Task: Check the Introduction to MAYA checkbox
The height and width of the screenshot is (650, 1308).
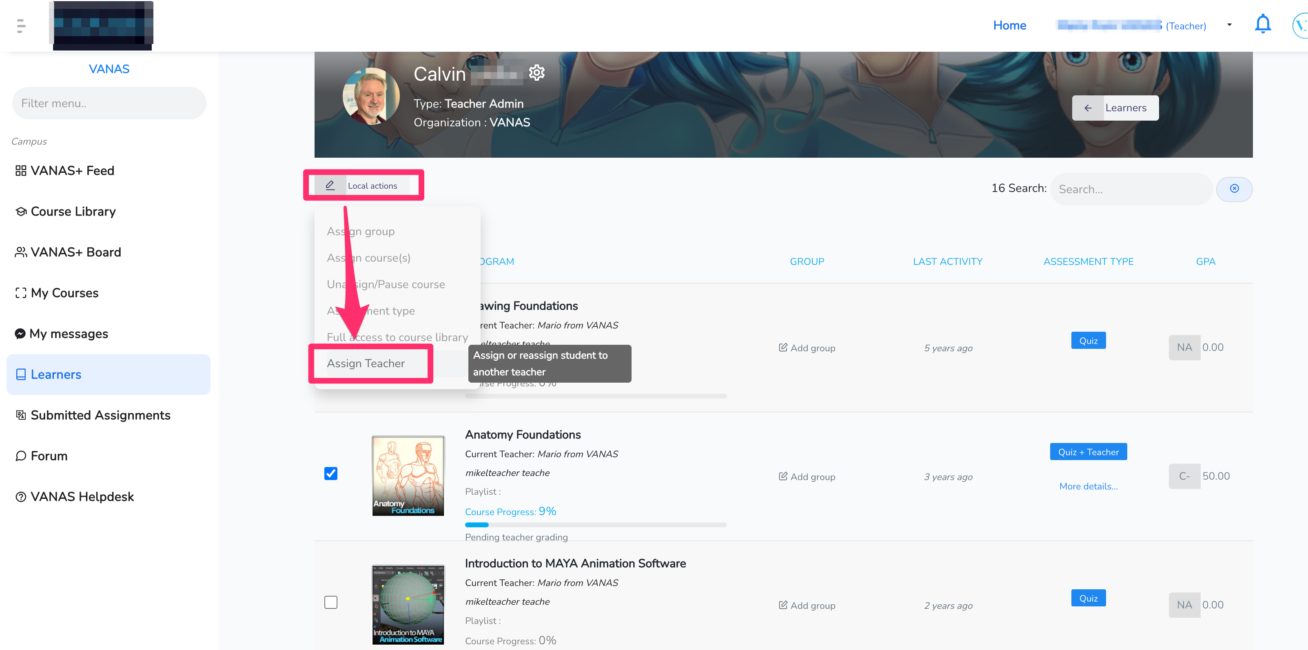Action: click(x=330, y=602)
